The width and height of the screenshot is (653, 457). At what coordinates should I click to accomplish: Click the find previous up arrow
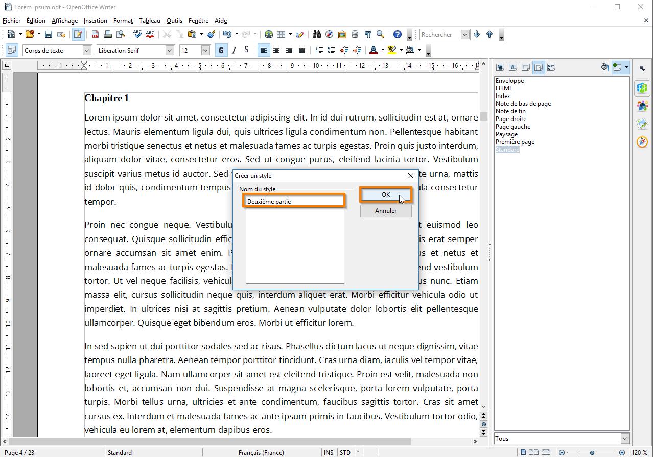(x=489, y=34)
